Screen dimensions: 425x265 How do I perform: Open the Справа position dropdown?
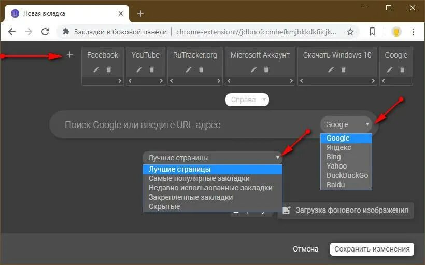(x=247, y=100)
